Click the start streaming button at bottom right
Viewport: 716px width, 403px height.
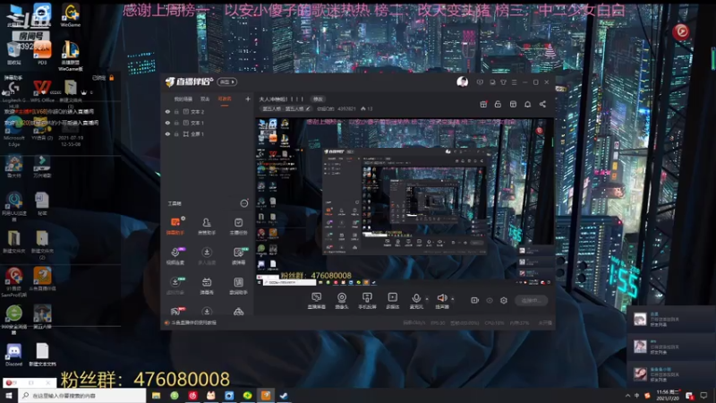click(x=531, y=300)
